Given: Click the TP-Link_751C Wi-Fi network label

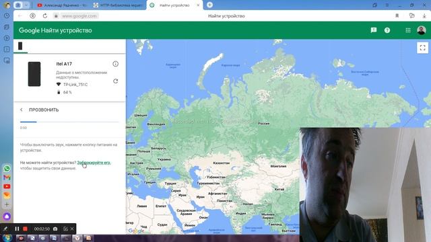Looking at the screenshot, I should tap(75, 85).
